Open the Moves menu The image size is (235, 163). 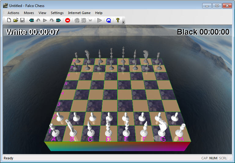29,13
